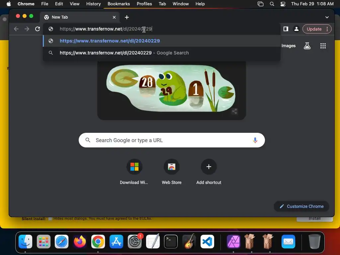Open the View menu

pos(74,4)
